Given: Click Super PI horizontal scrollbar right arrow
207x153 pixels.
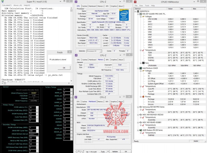Looking at the screenshot, I should tap(69, 83).
